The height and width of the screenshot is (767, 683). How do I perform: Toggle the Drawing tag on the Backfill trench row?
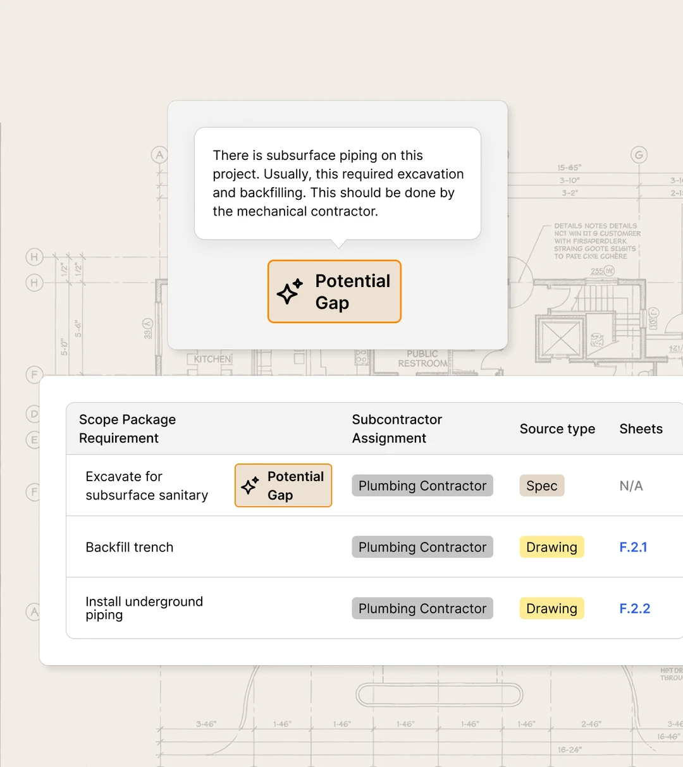551,547
